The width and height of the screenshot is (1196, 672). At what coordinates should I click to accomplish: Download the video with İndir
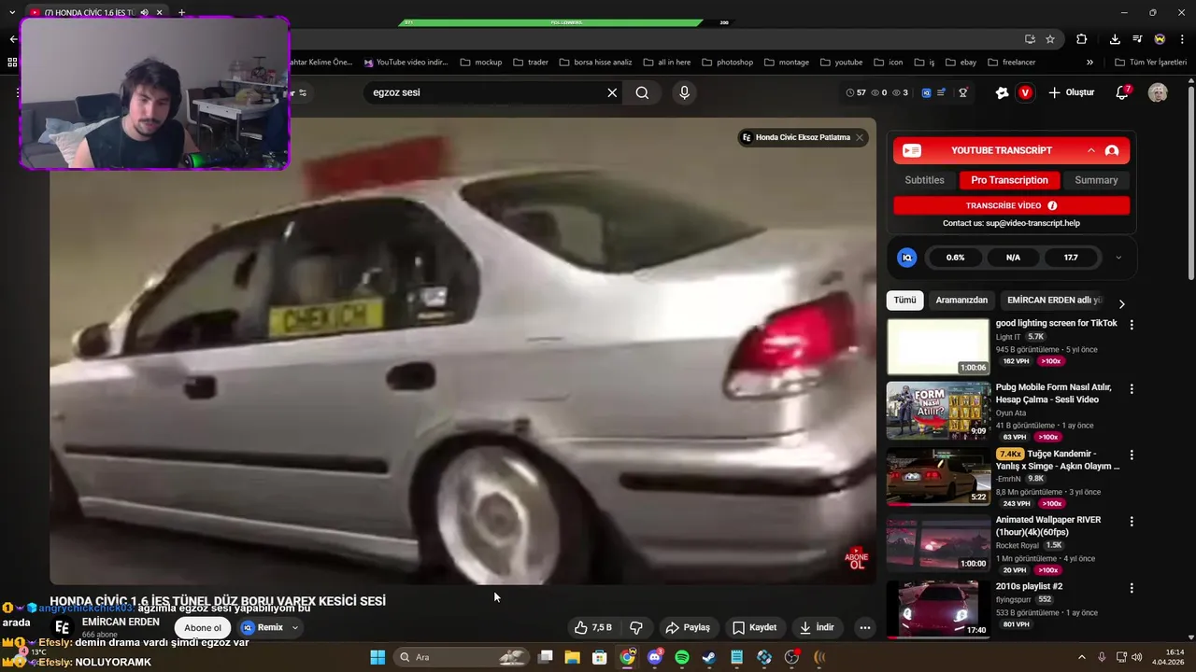tap(817, 627)
